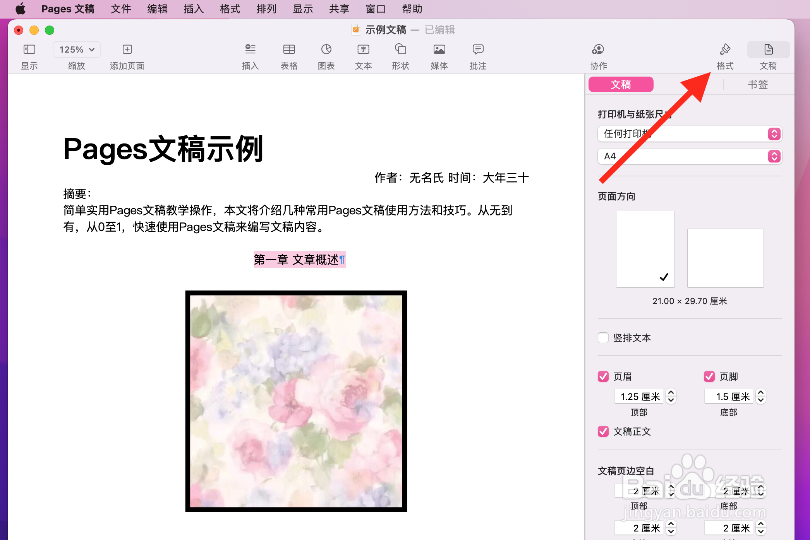Viewport: 810px width, 540px height.
Task: Open the 格式 menu in menu bar
Action: (x=230, y=9)
